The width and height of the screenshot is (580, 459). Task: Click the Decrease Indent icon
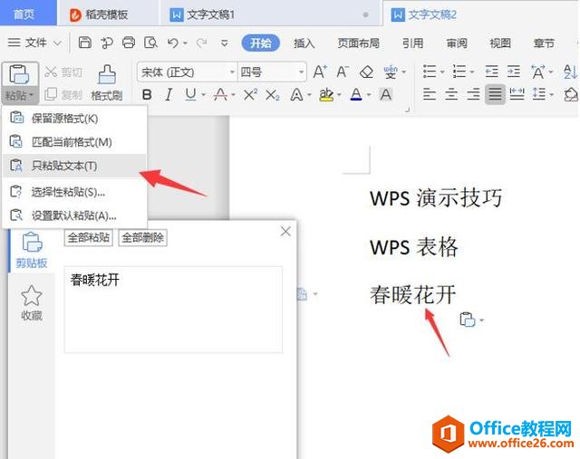coord(491,72)
